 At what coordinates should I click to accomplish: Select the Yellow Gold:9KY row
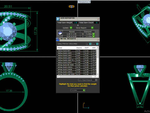point(77,51)
